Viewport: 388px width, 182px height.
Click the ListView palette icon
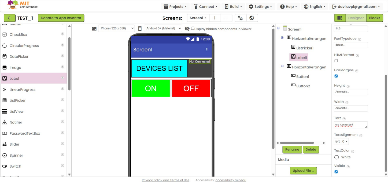click(x=5, y=111)
